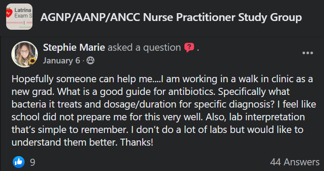This screenshot has width=324, height=171.
Task: Click the word 'Thanks!' in the post
Action: point(137,143)
